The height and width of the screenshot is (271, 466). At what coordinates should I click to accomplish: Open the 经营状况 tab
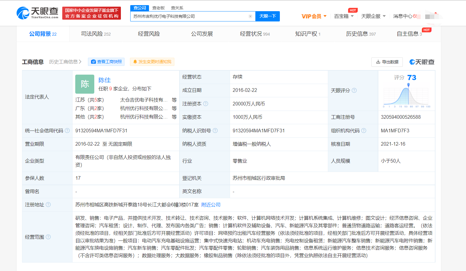(255, 34)
